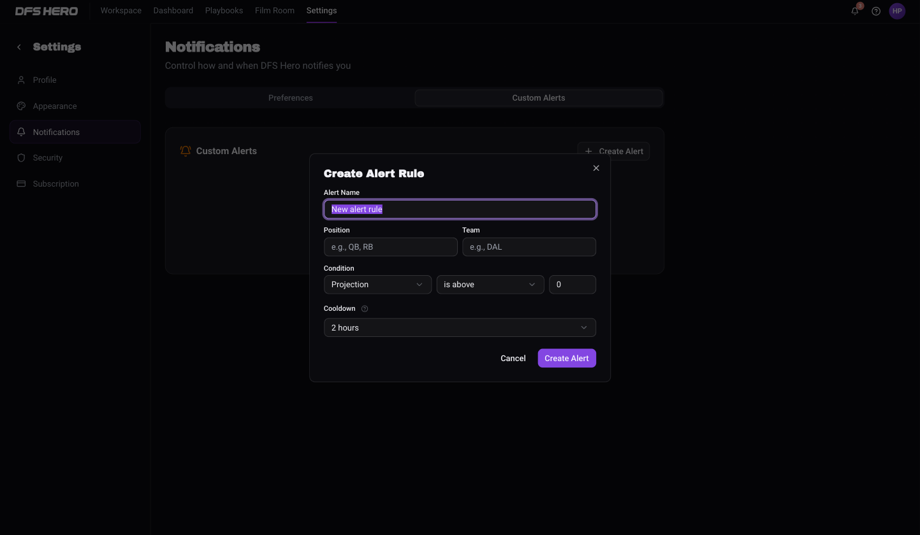Open the help question mark icon
Screen dimensions: 920x535
point(876,11)
